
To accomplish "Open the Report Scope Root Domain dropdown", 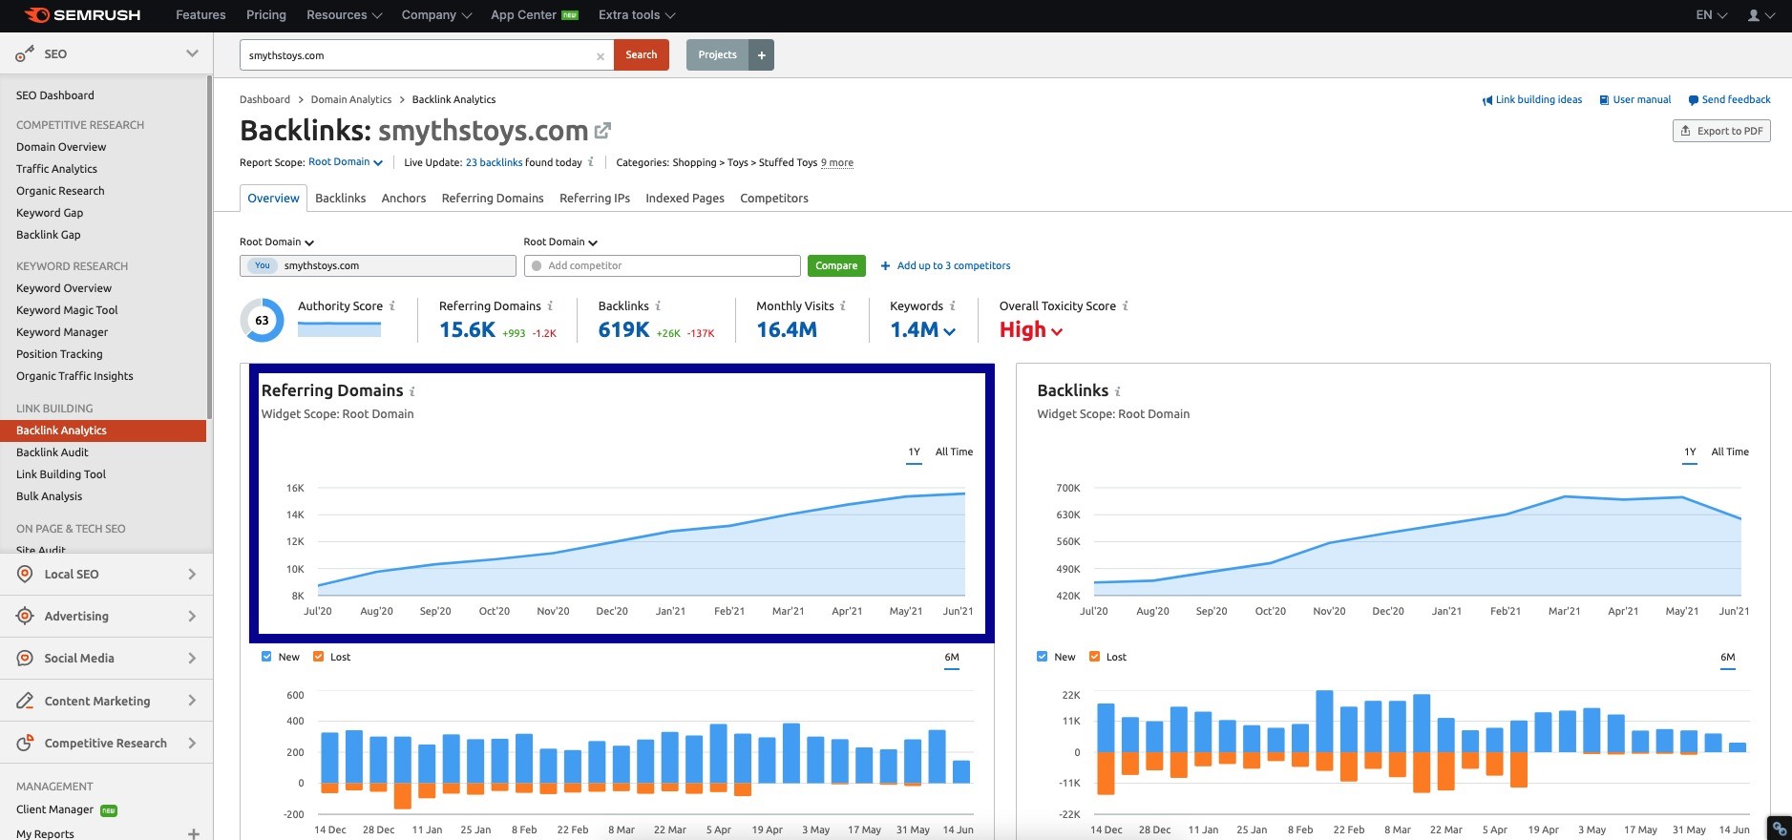I will tap(346, 162).
